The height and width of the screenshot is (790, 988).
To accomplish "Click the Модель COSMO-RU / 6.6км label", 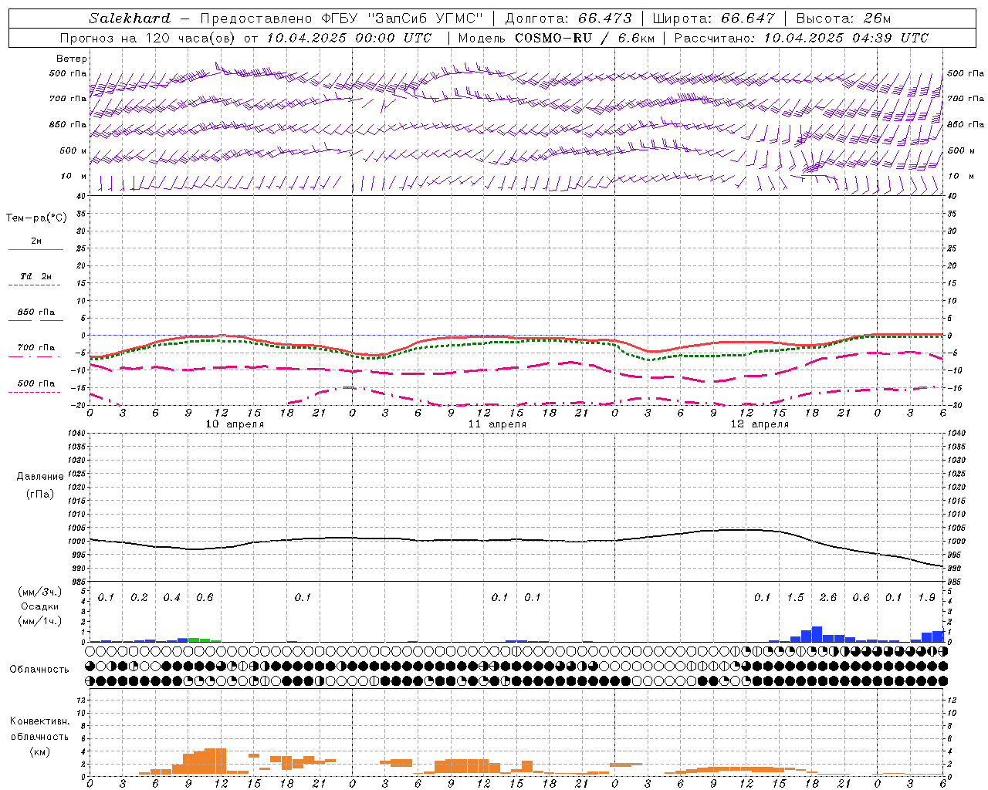I will point(557,38).
